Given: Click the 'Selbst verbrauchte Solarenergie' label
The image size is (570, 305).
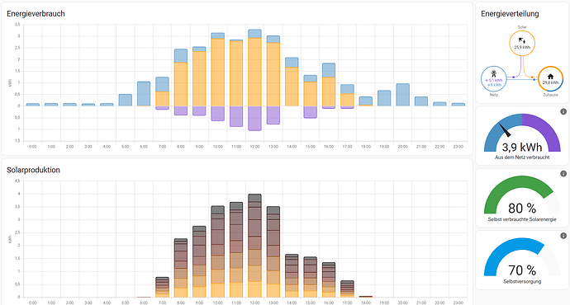Looking at the screenshot, I should pos(522,219).
